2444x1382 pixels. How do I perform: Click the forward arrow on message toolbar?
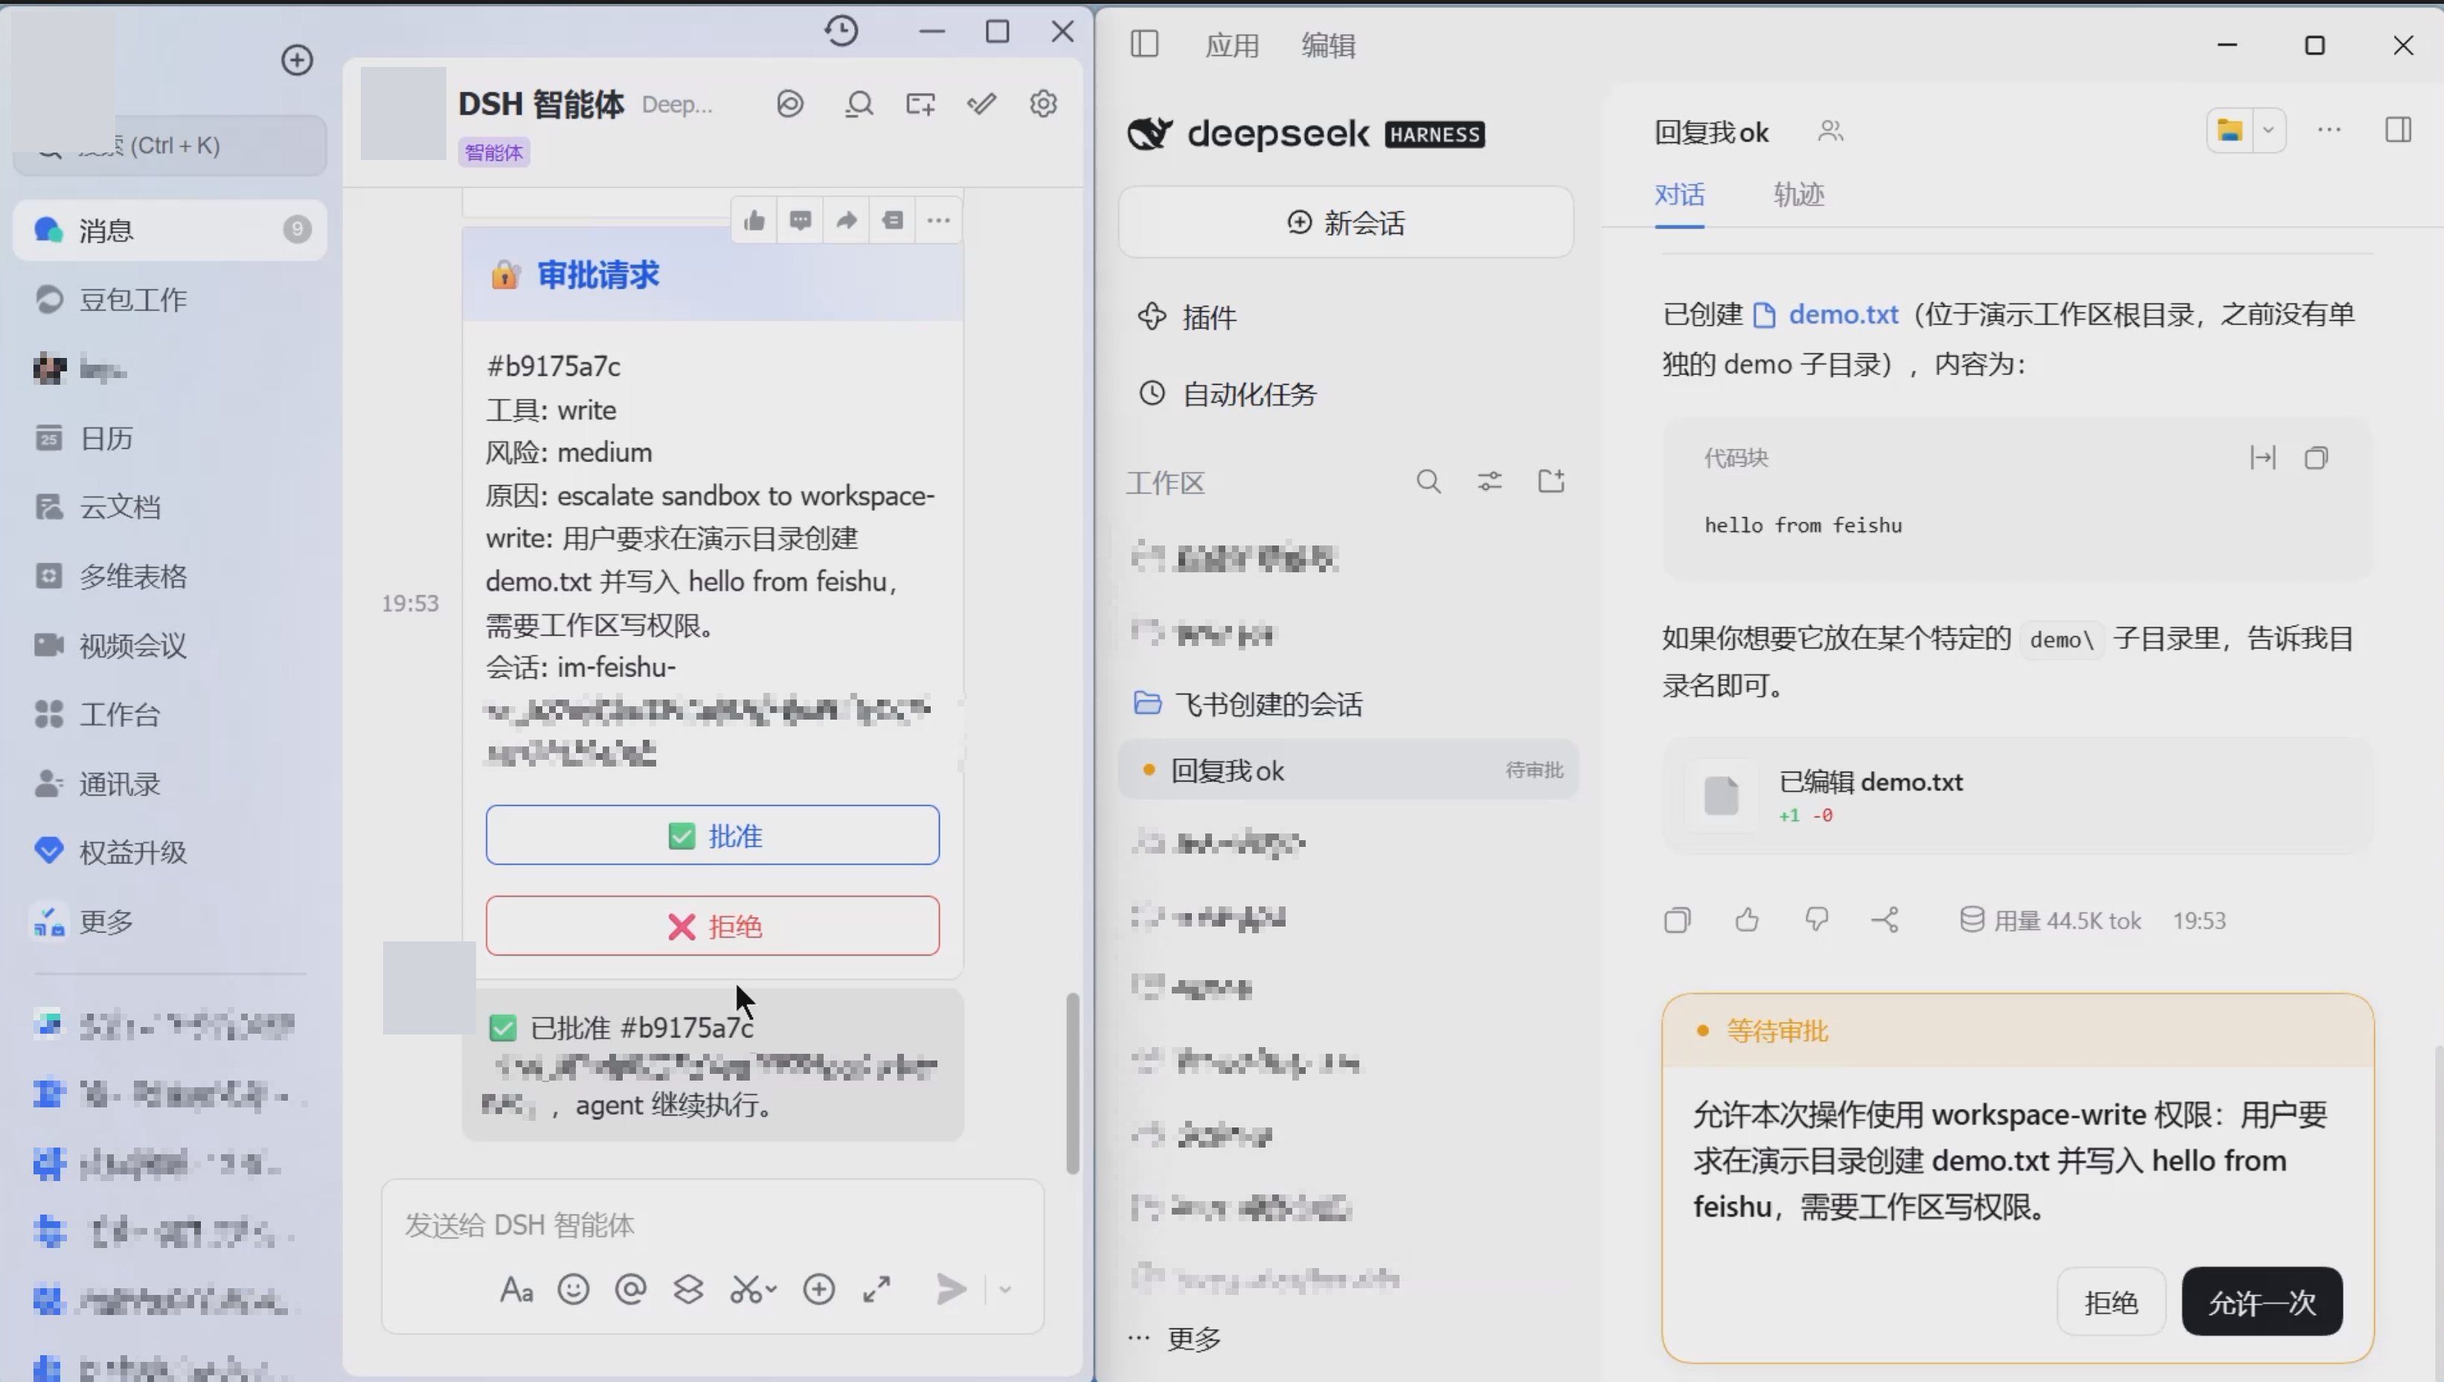pyautogui.click(x=847, y=221)
